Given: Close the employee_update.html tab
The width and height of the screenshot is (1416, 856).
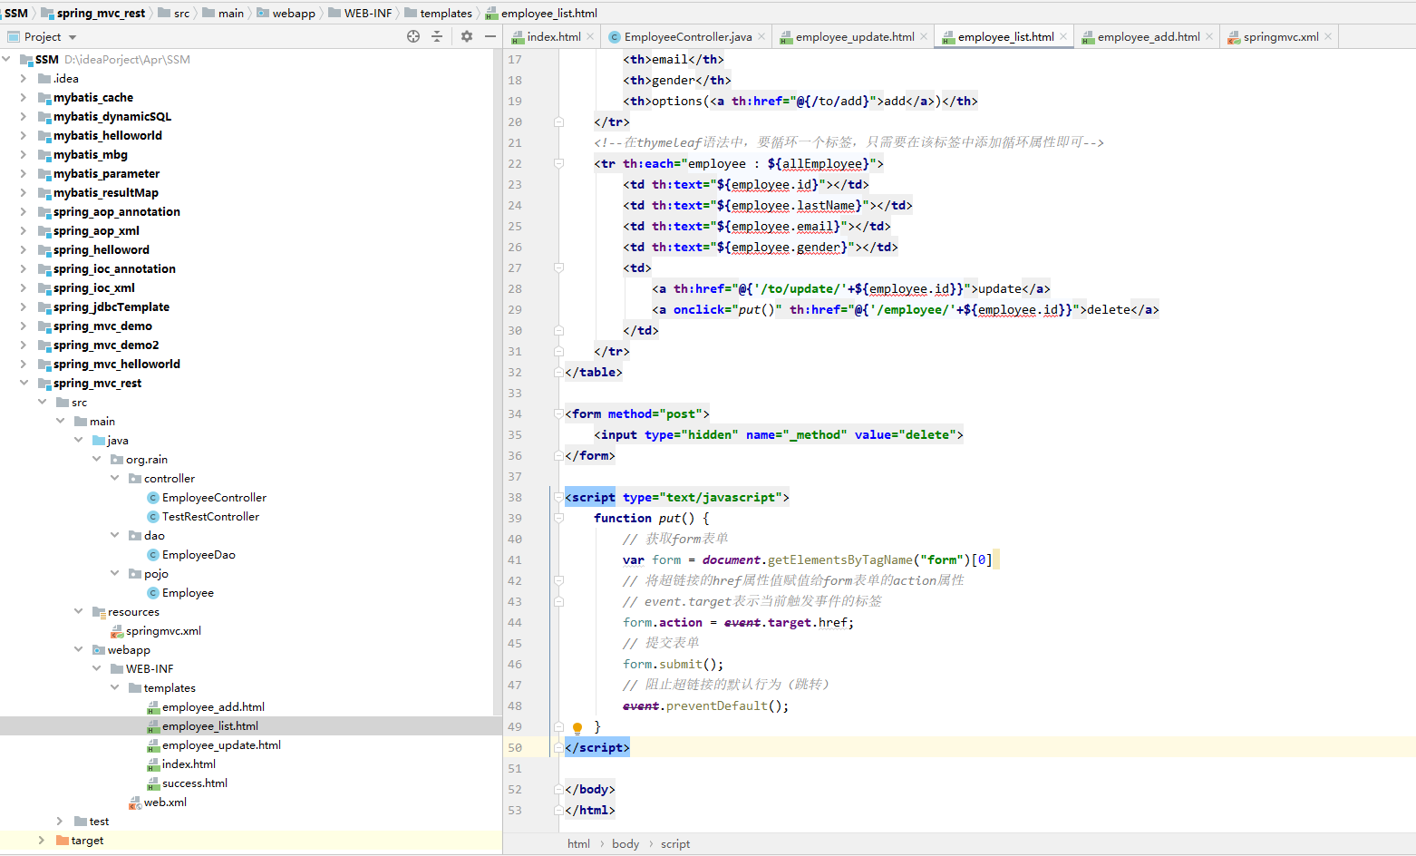Looking at the screenshot, I should click(924, 36).
